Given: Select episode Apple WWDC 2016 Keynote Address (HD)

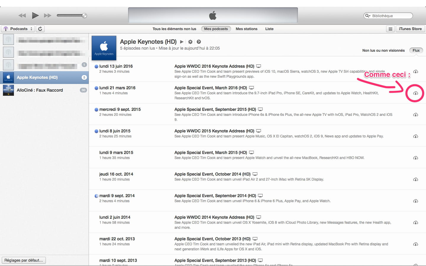Looking at the screenshot, I should (214, 66).
